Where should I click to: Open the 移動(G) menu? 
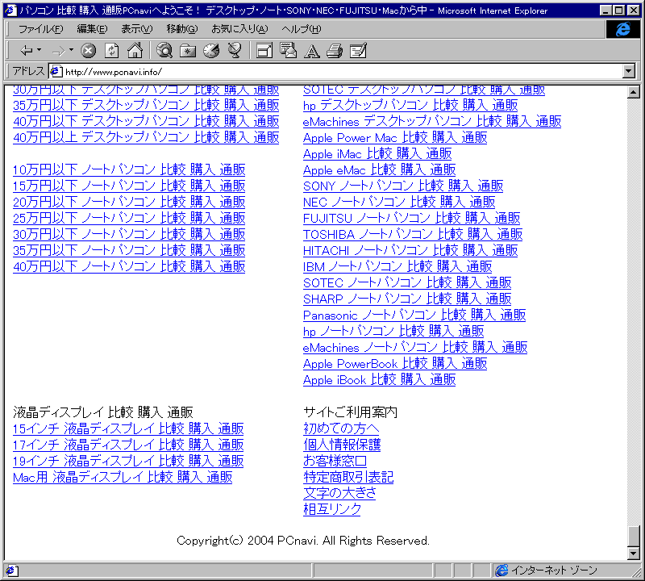tap(182, 29)
